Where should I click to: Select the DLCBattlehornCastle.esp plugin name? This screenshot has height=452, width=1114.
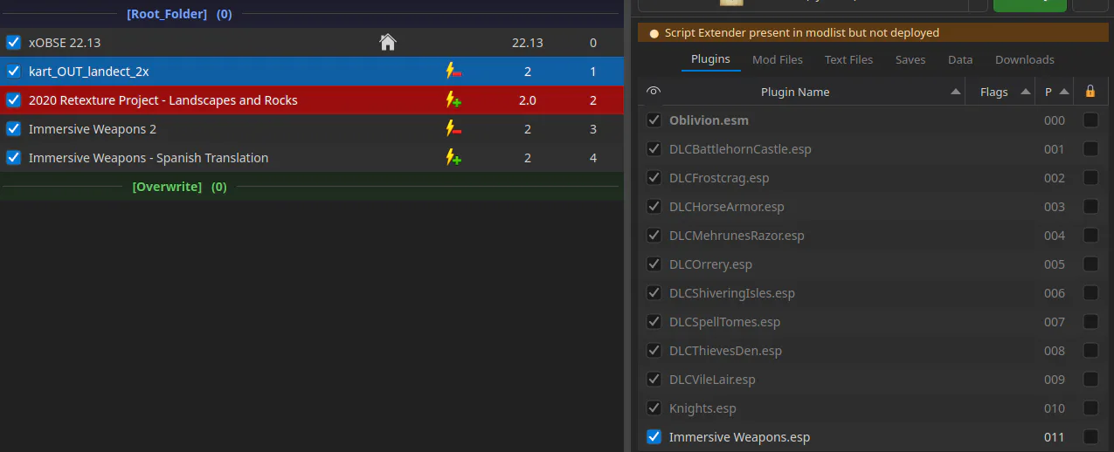[x=740, y=149]
